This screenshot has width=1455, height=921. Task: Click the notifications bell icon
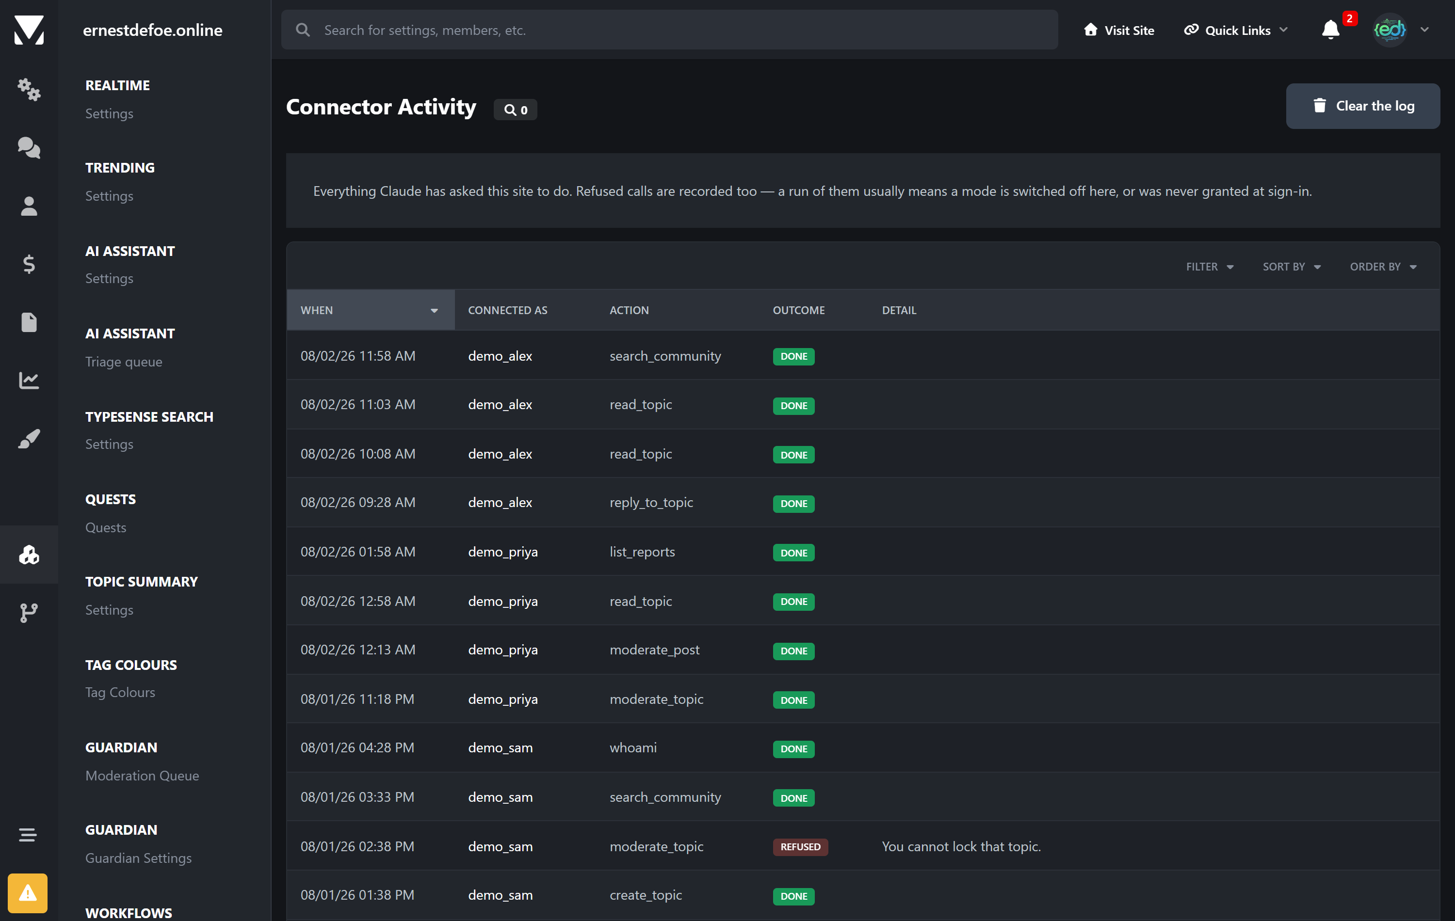pyautogui.click(x=1330, y=30)
